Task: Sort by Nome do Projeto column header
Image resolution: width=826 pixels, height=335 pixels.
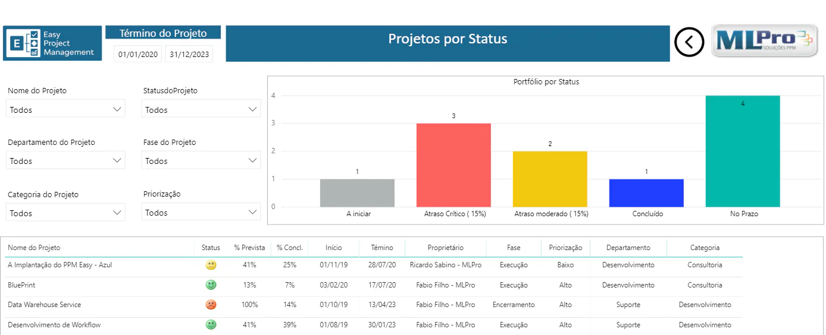Action: (x=34, y=248)
